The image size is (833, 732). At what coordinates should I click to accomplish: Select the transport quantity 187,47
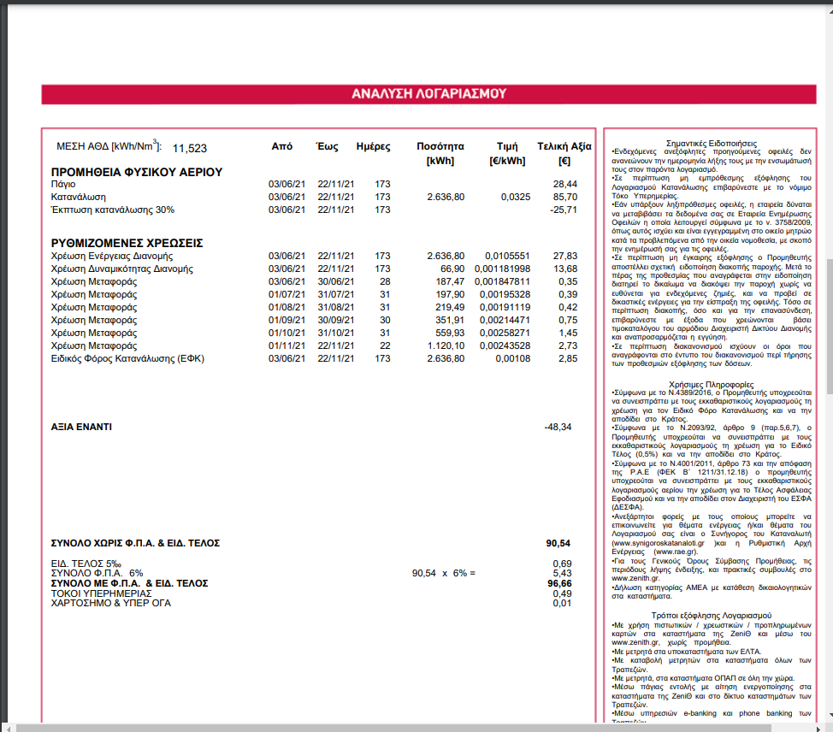450,281
